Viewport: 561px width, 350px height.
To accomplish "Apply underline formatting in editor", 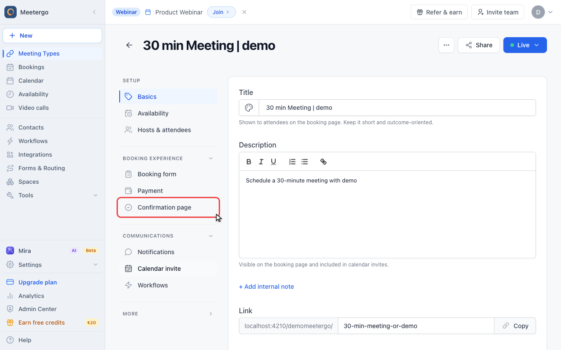I will coord(273,161).
